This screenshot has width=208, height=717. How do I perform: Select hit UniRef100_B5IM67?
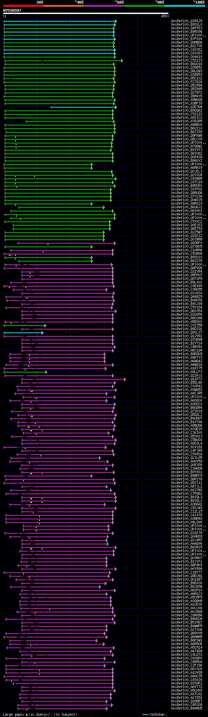click(187, 623)
